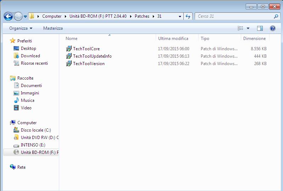
Task: Click the Computer icon in sidebar
Action: point(13,123)
